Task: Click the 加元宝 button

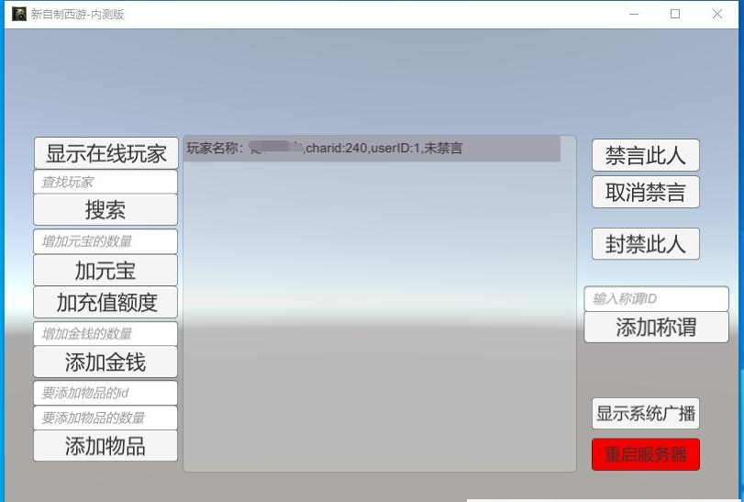Action: (x=105, y=271)
